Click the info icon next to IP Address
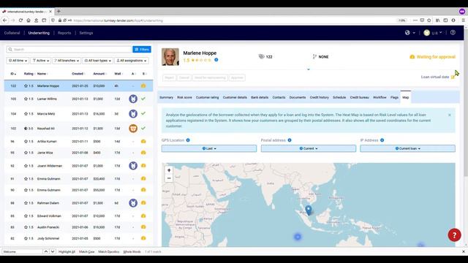This screenshot has width=468, height=263. tap(382, 140)
